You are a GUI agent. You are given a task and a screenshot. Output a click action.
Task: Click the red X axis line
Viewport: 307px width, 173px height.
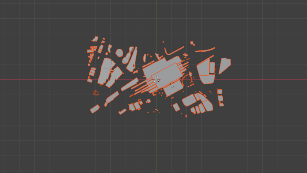[45, 80]
